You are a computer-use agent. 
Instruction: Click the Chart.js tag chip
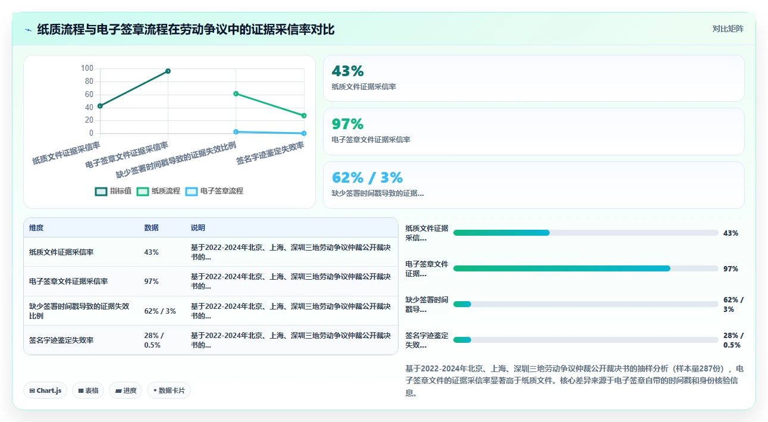46,390
